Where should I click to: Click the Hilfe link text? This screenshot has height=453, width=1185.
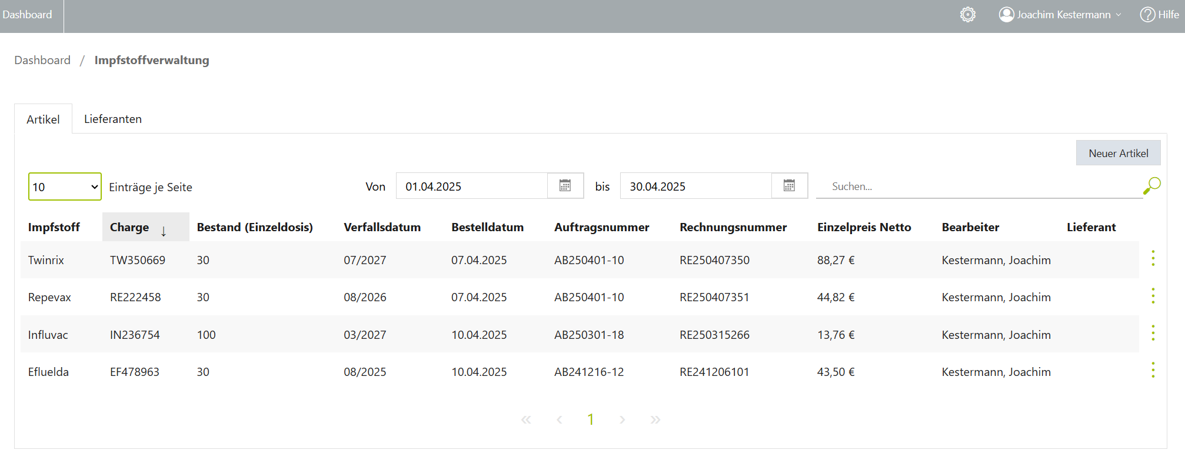point(1169,15)
